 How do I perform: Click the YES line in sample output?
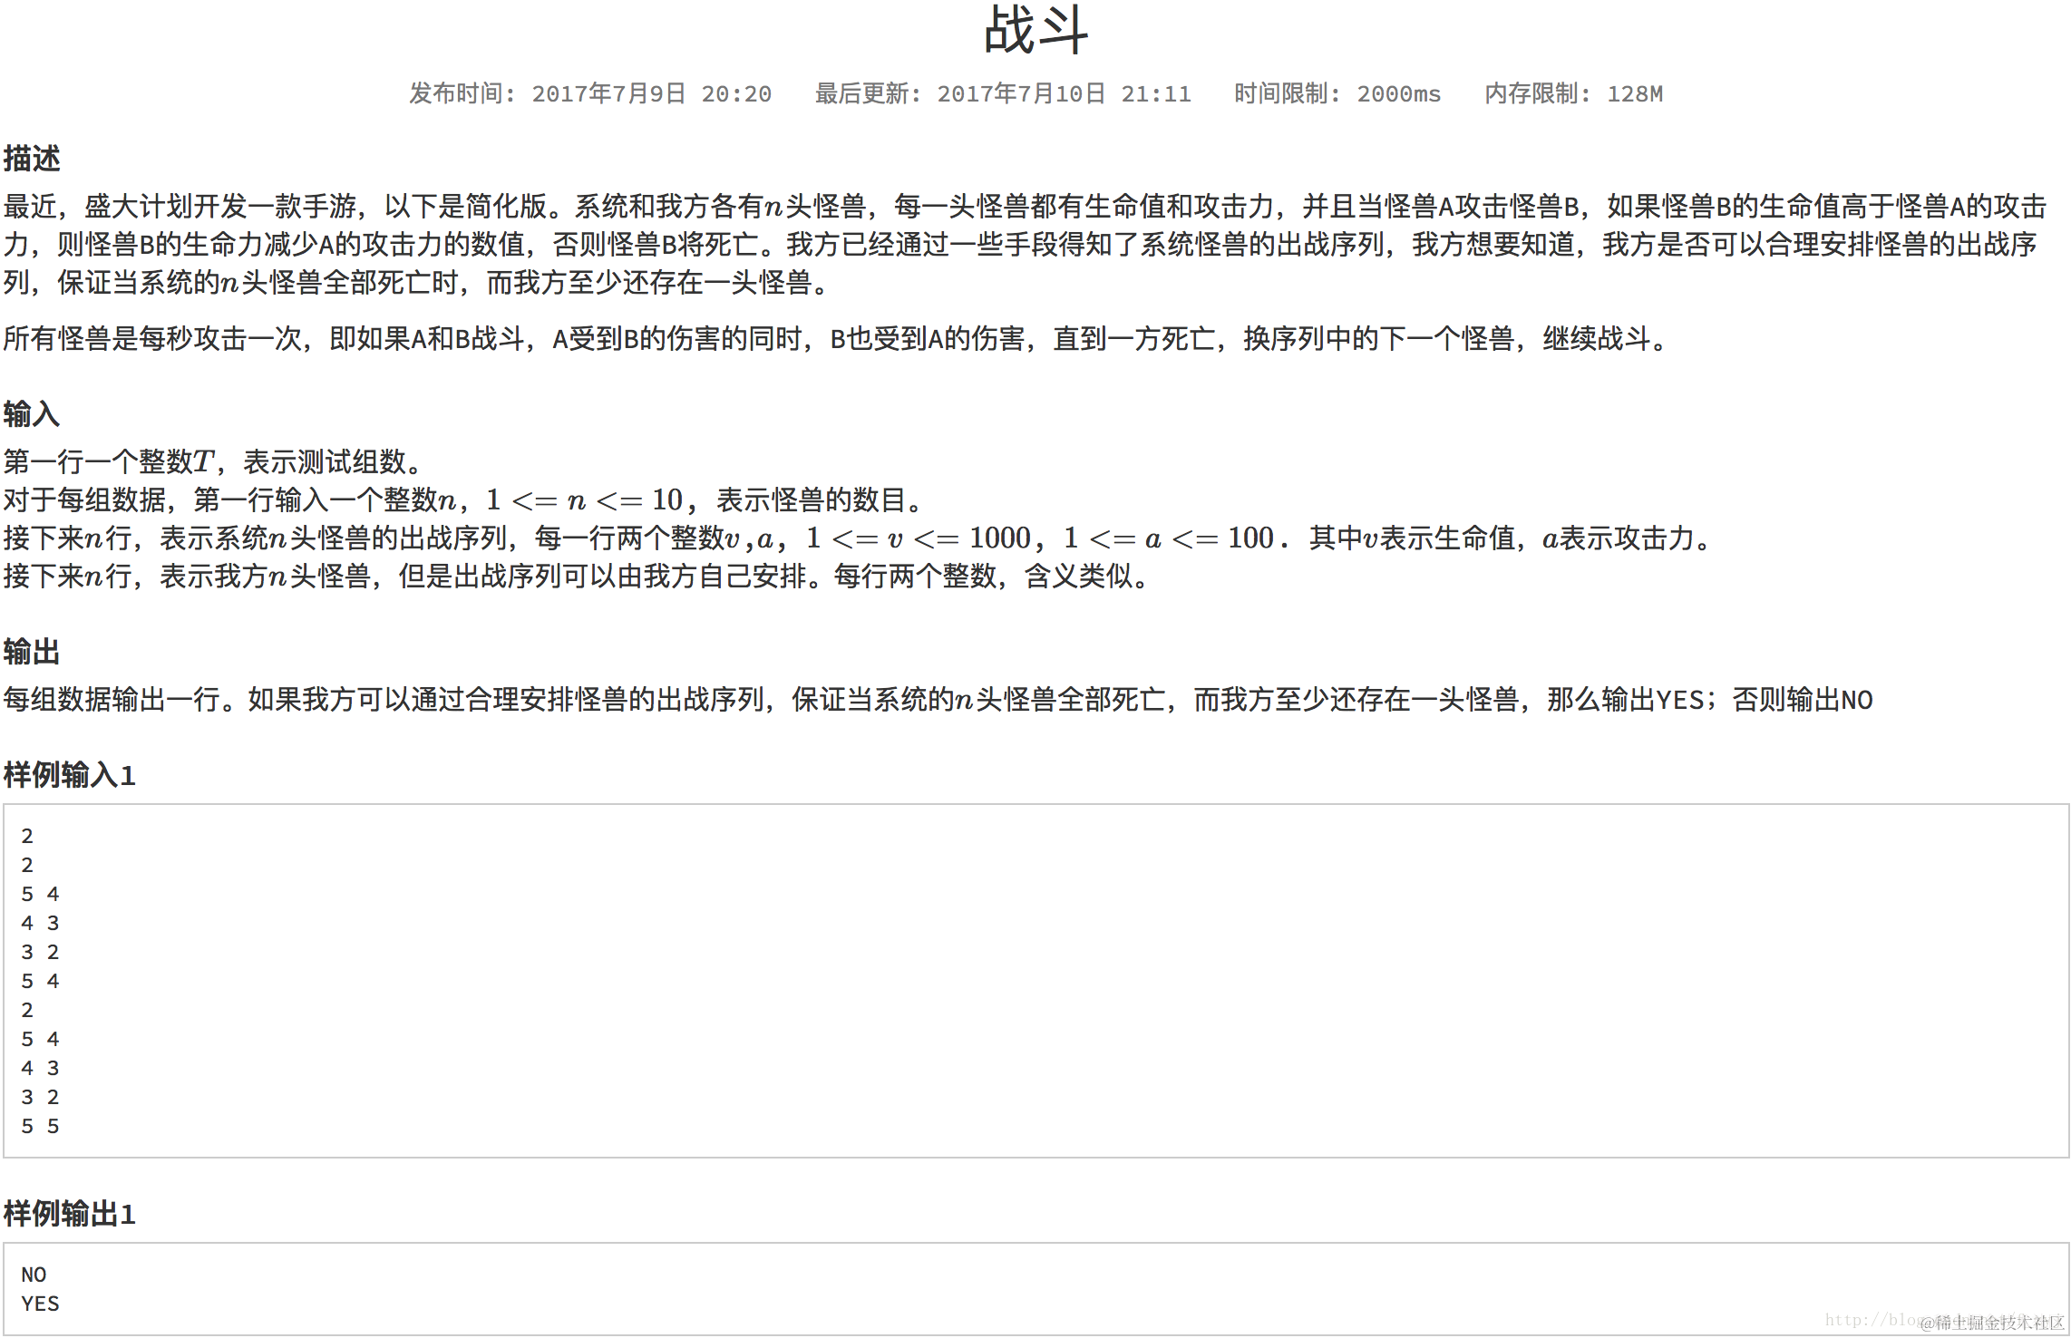[x=41, y=1304]
